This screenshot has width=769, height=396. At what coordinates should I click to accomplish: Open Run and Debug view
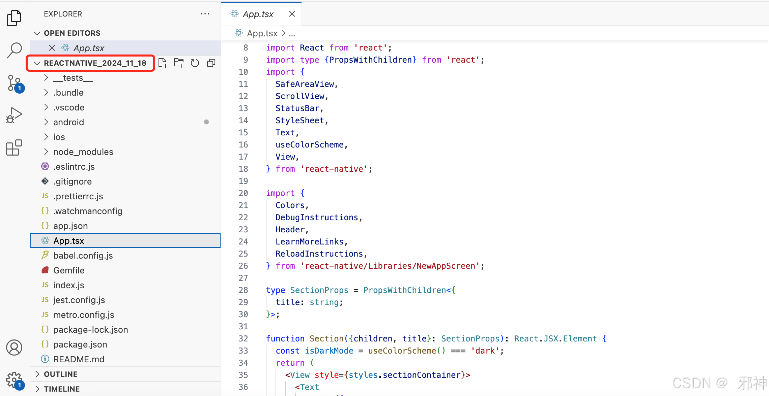[x=14, y=115]
